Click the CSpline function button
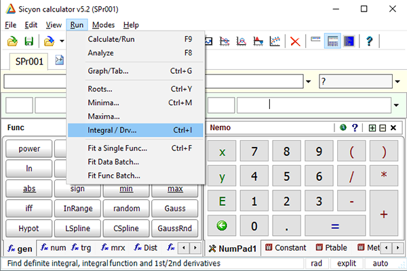The image size is (407, 271). 126,228
